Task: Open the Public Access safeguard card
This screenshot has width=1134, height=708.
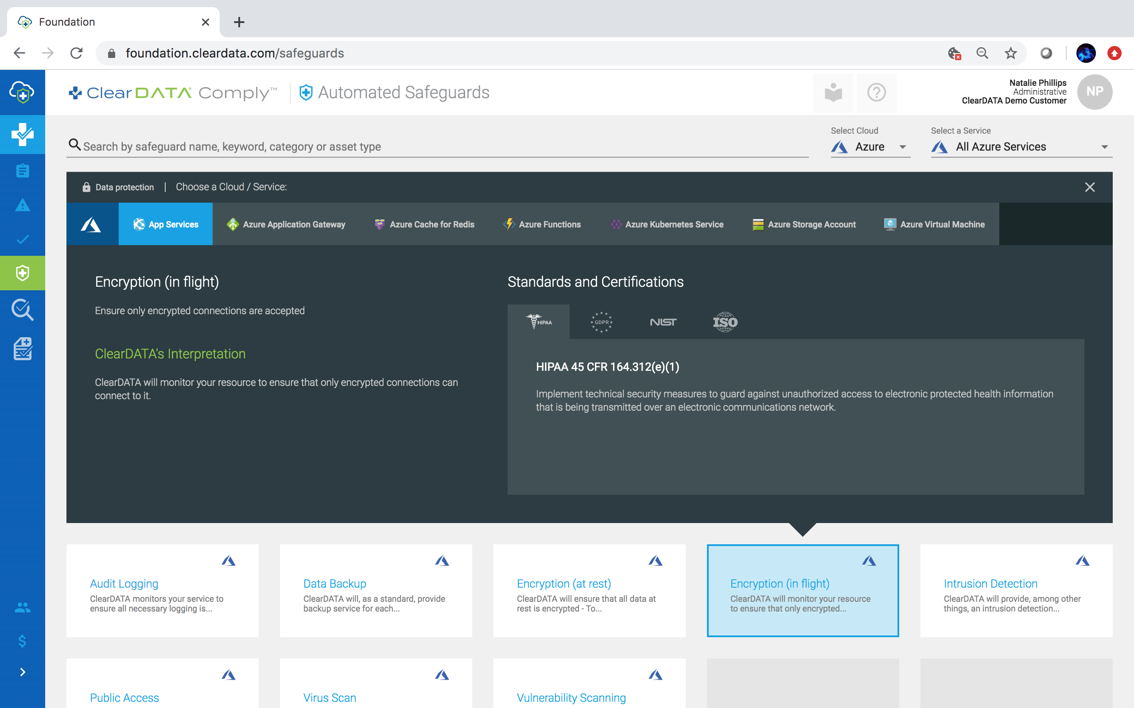Action: pyautogui.click(x=162, y=683)
